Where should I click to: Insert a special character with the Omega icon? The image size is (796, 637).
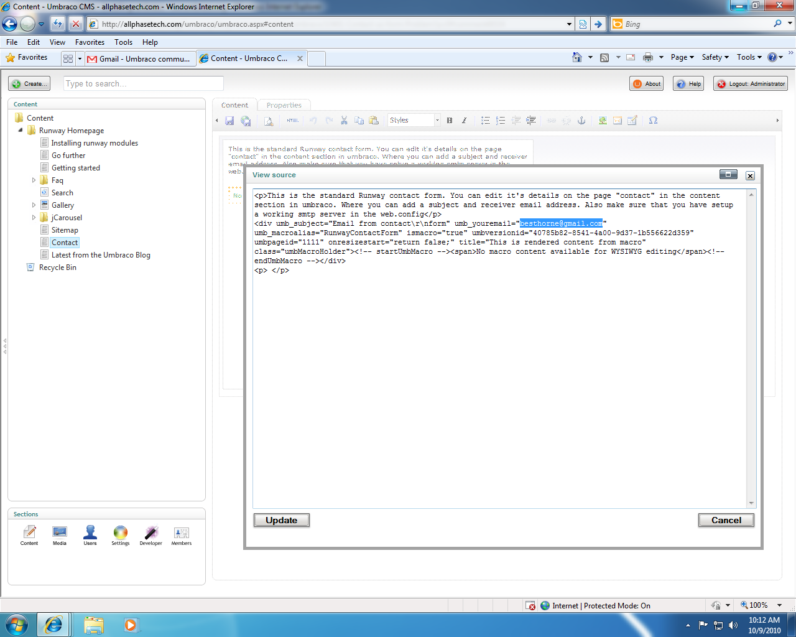click(654, 121)
